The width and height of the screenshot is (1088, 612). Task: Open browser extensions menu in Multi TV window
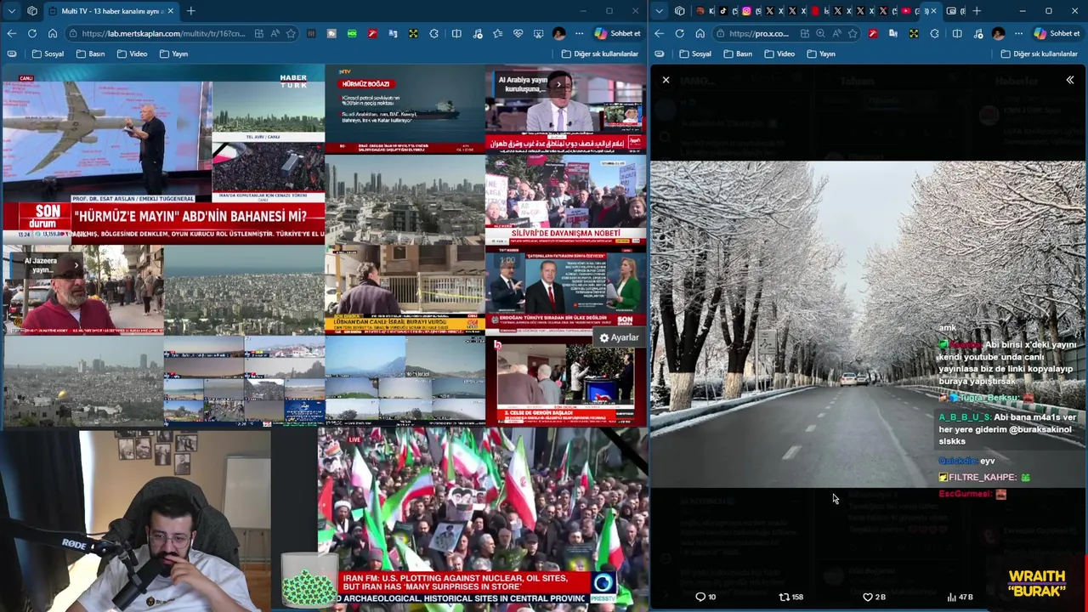tap(433, 33)
